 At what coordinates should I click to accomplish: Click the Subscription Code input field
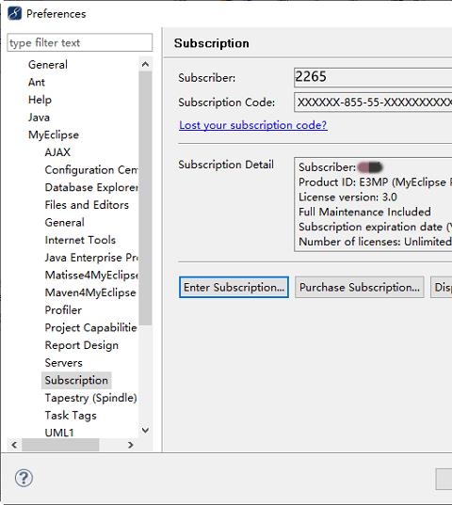[373, 103]
